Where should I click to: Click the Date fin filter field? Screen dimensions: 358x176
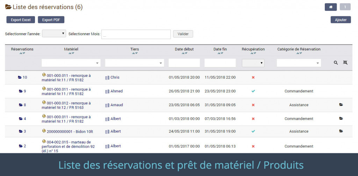click(x=220, y=63)
